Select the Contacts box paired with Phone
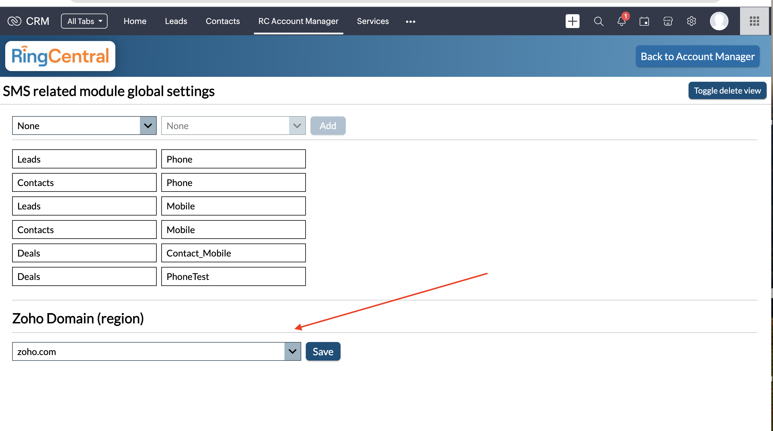Image resolution: width=773 pixels, height=431 pixels. [x=84, y=182]
